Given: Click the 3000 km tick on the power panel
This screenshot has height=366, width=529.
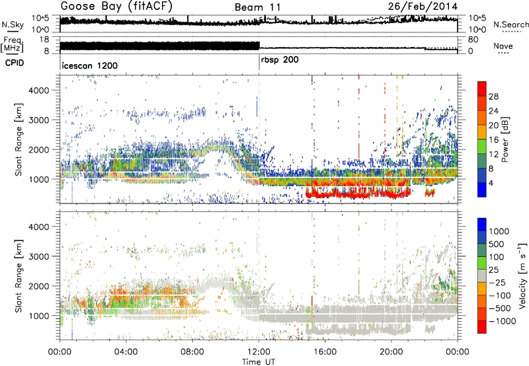Looking at the screenshot, I should coord(38,120).
